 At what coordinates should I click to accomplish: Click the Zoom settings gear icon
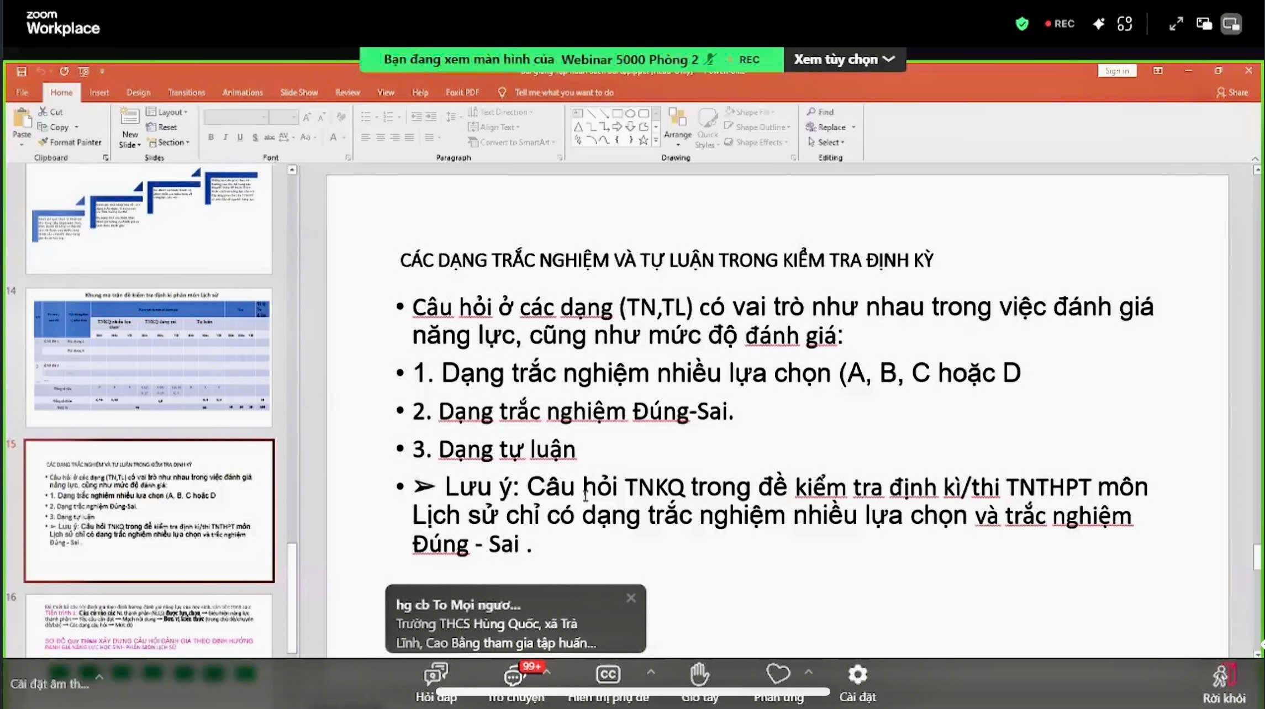point(857,675)
